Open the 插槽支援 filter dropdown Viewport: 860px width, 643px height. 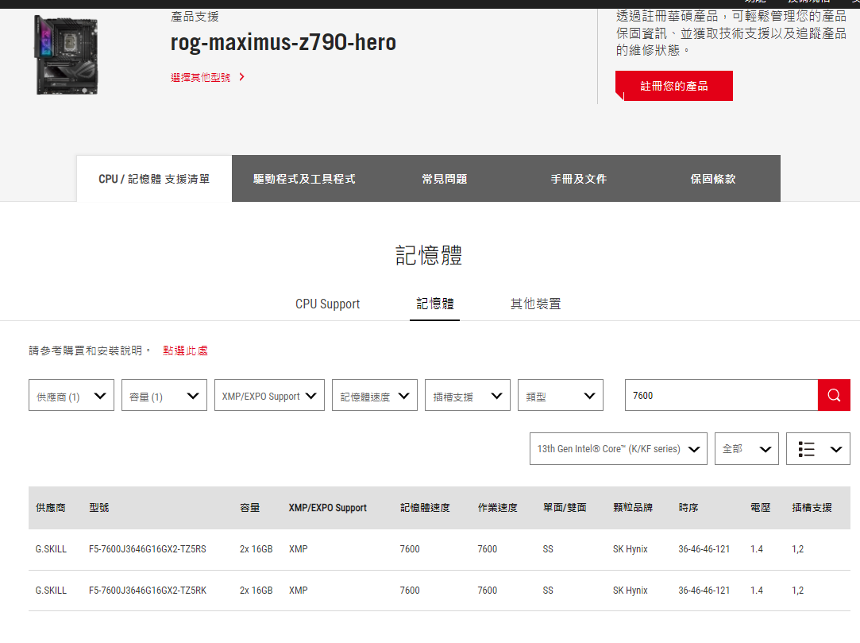pyautogui.click(x=467, y=395)
